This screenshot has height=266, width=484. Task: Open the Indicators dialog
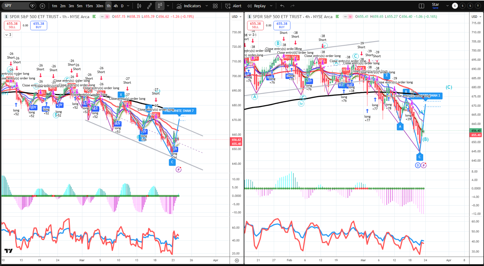point(189,6)
